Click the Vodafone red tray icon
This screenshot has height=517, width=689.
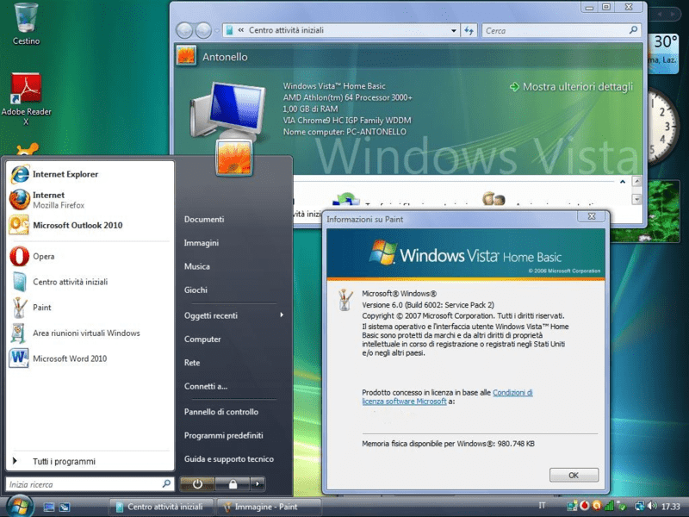click(x=585, y=506)
